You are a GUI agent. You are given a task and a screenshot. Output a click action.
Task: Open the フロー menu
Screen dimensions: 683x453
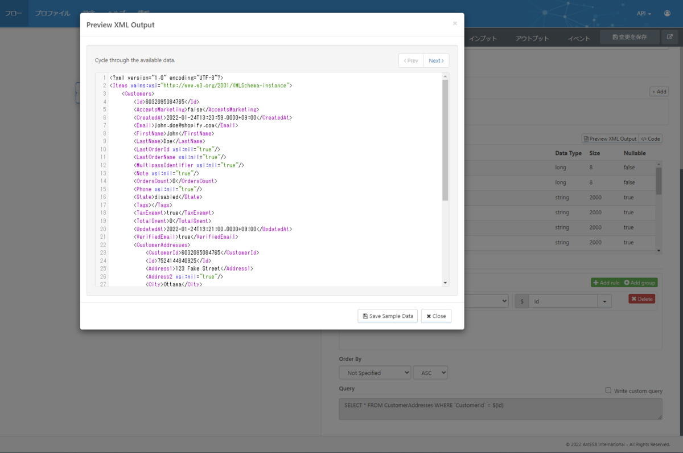(x=14, y=14)
